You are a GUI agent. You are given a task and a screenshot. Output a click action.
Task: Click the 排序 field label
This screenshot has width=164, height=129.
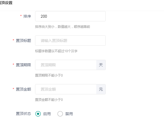click(x=27, y=16)
